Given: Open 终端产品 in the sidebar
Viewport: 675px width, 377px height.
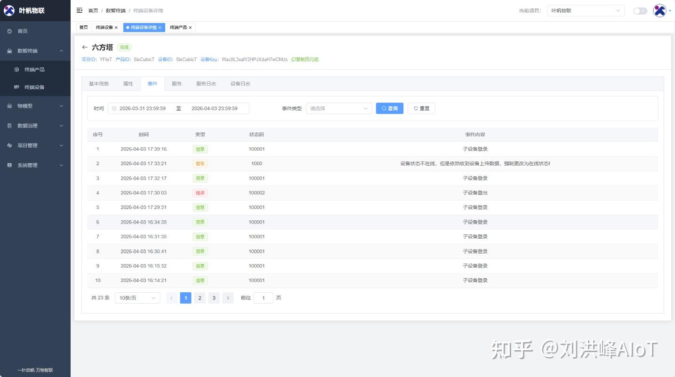Looking at the screenshot, I should [x=35, y=70].
